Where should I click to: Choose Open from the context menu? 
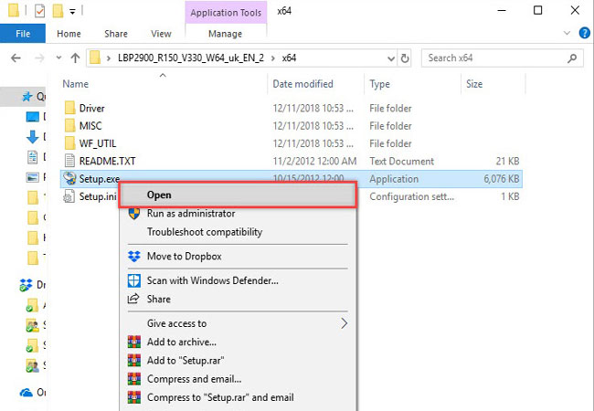(159, 195)
